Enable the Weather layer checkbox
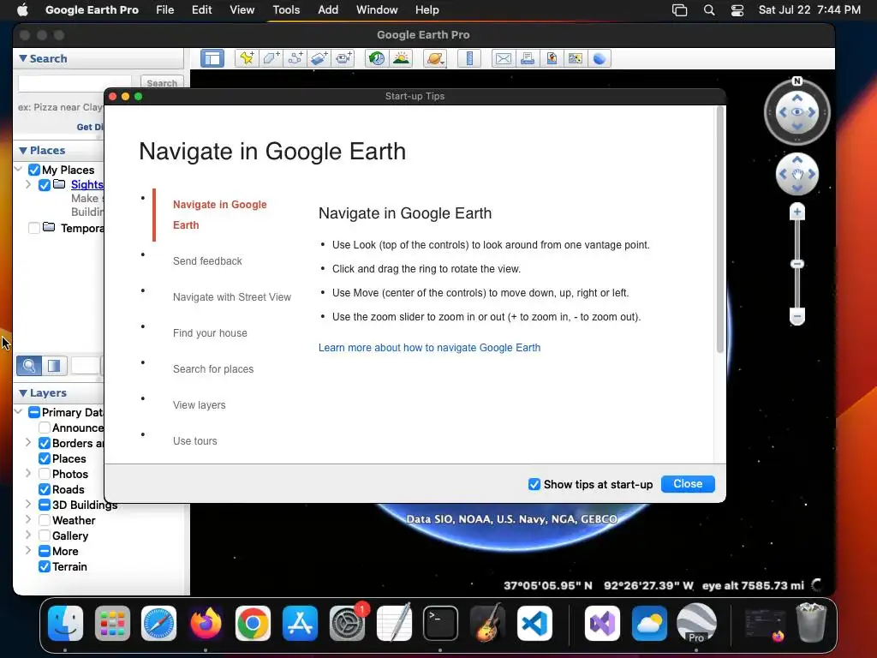The width and height of the screenshot is (877, 658). [x=45, y=520]
